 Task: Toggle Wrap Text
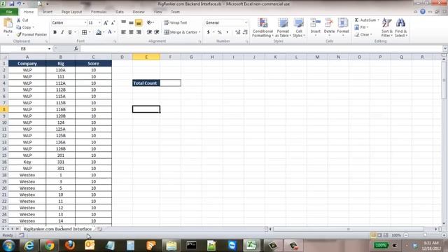coord(176,23)
